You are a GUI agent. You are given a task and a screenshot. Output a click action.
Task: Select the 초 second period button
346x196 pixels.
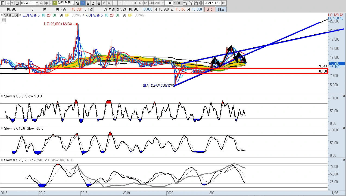[x=104, y=3]
